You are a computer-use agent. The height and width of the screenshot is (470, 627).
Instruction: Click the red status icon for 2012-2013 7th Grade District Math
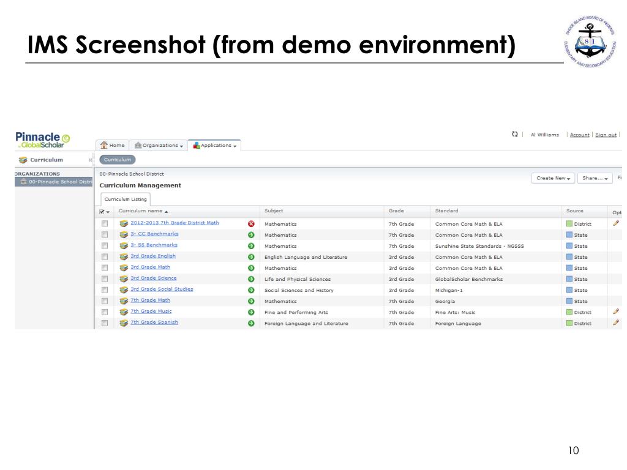pyautogui.click(x=251, y=224)
